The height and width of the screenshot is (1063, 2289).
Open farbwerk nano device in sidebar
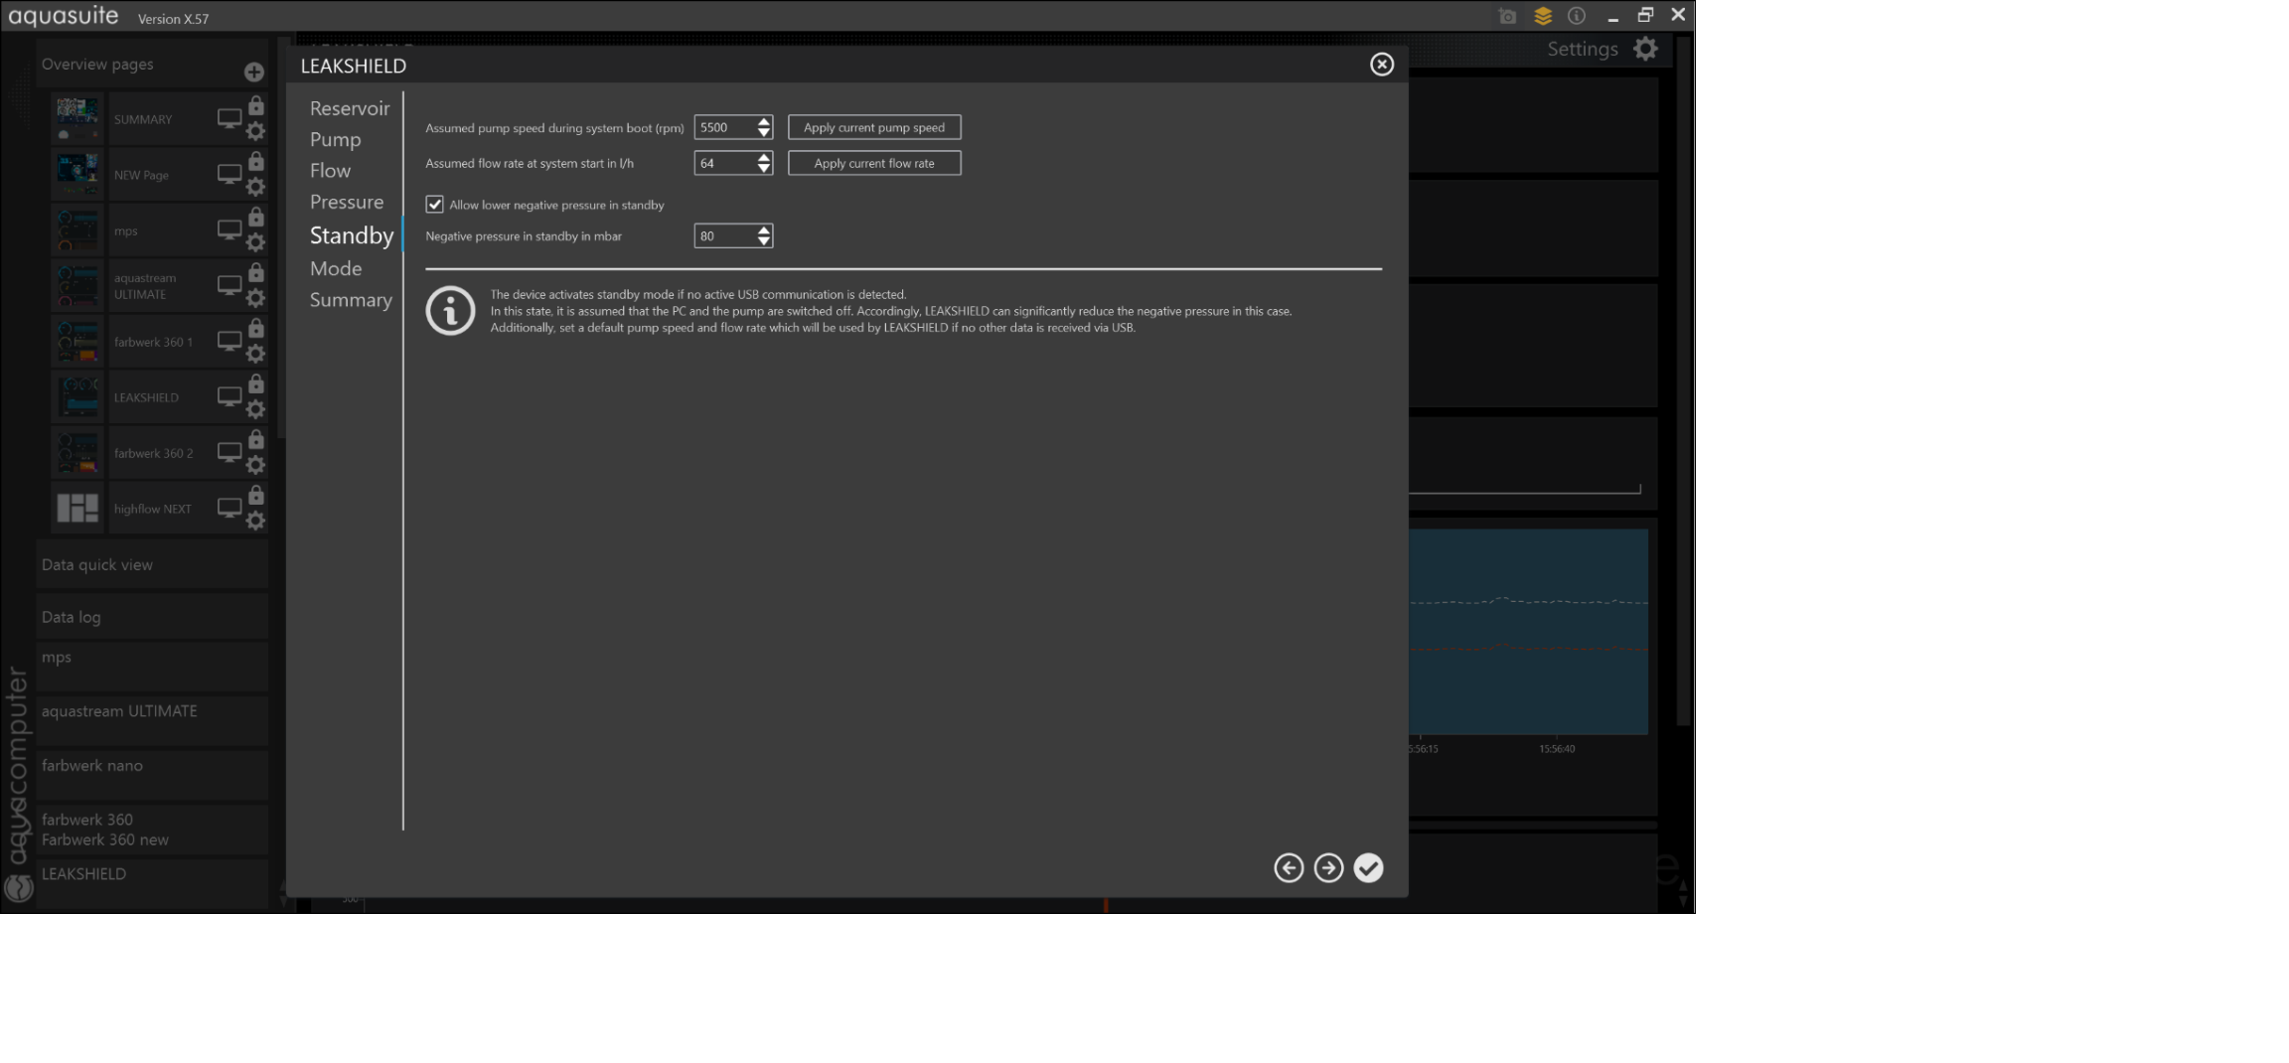click(x=152, y=775)
